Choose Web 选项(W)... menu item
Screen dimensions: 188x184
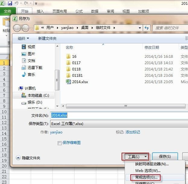155,171
